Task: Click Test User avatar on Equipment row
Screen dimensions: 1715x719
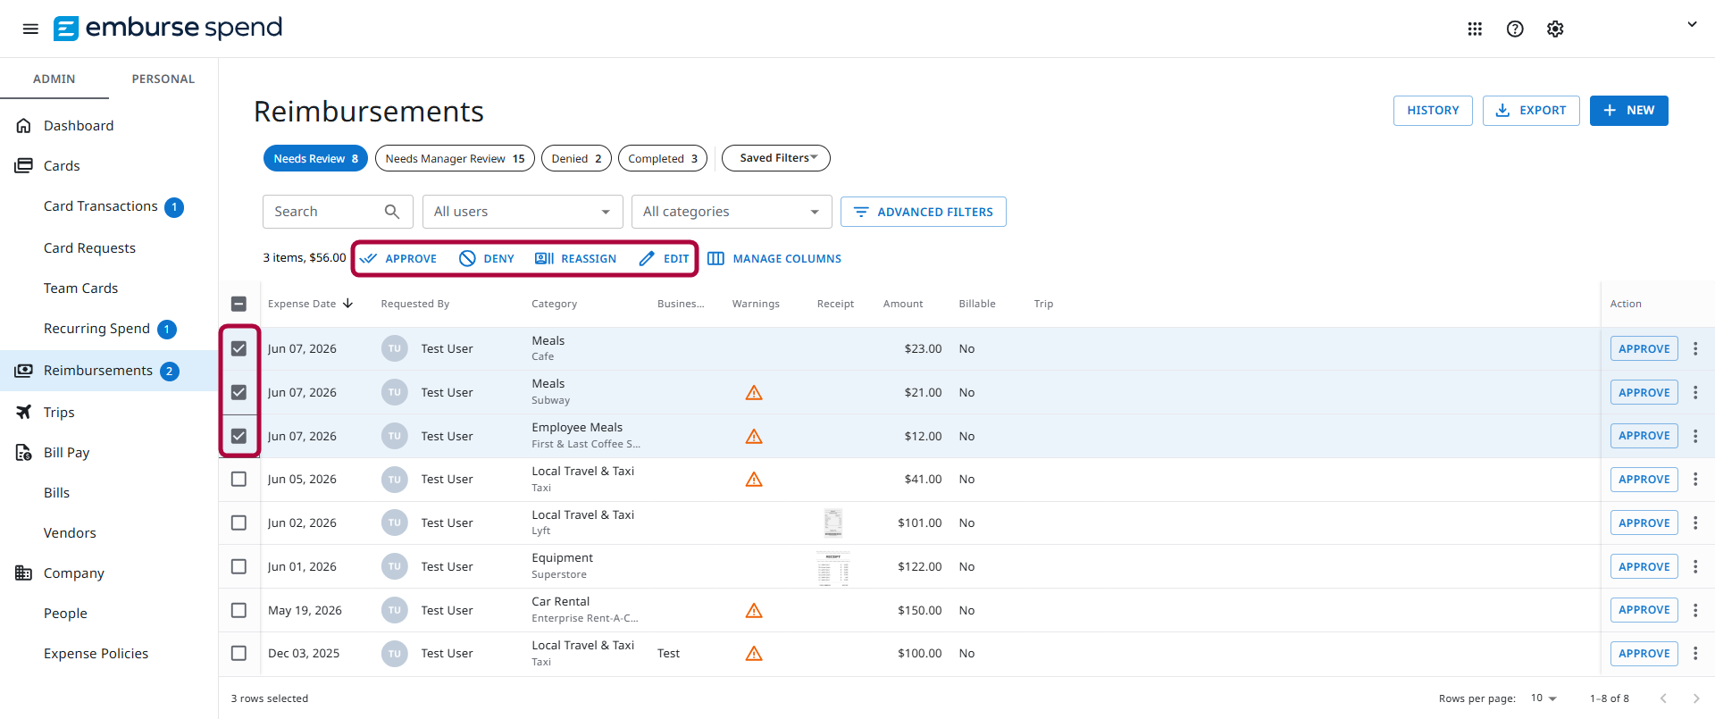Action: click(395, 566)
